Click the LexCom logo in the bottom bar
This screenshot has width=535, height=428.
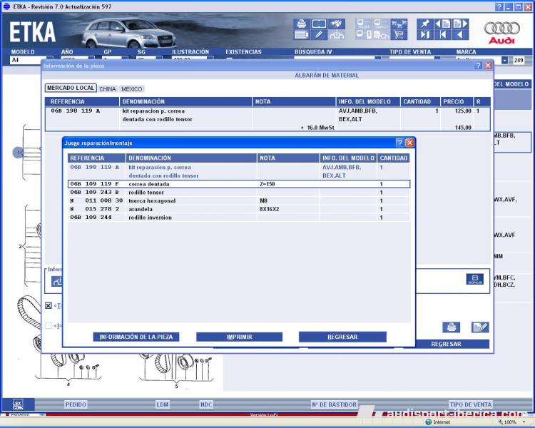point(18,404)
